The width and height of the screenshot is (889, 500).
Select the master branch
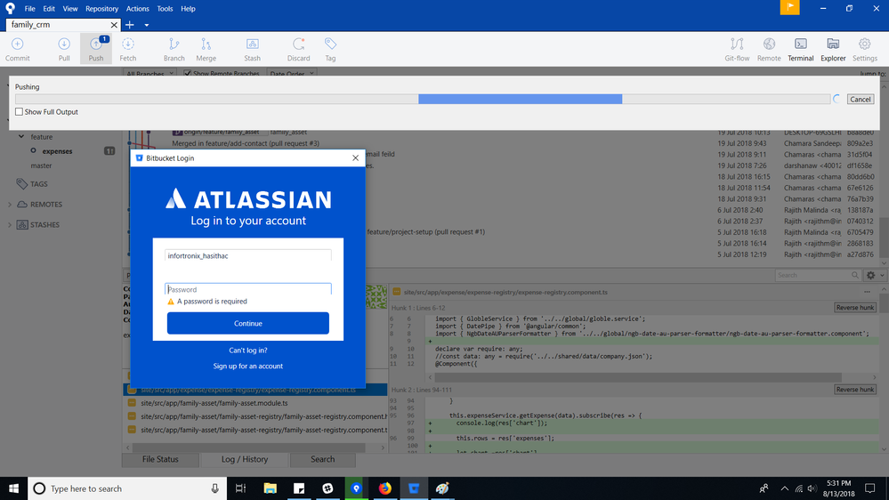click(41, 165)
